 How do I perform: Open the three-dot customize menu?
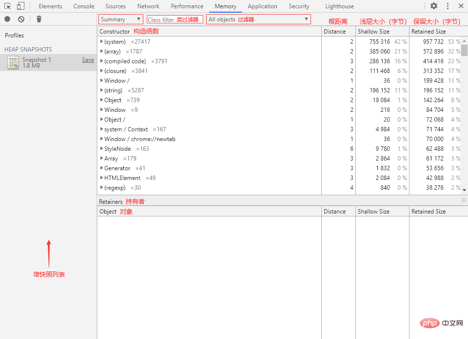[448, 6]
